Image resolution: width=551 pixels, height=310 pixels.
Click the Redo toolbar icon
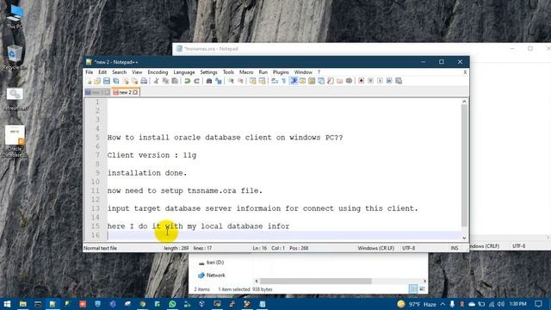(x=197, y=81)
